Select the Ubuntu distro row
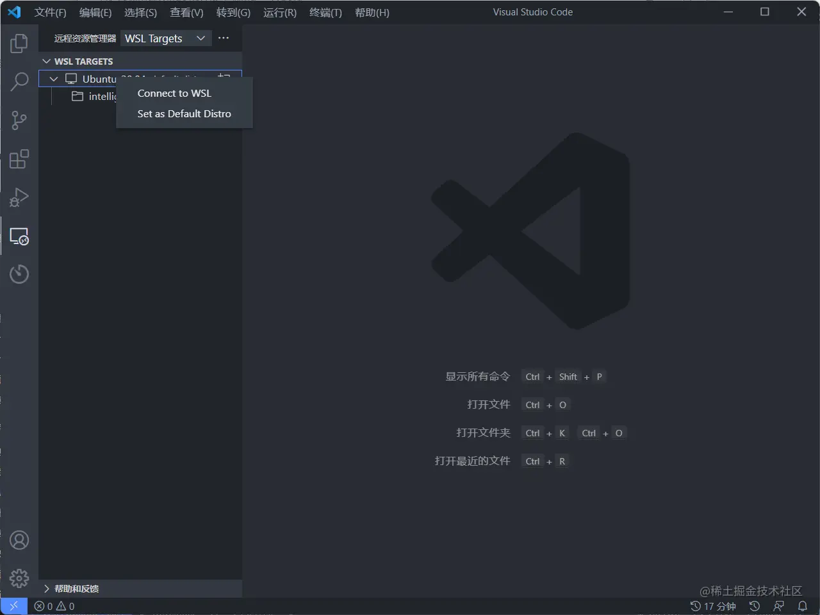Viewport: 820px width, 615px height. pyautogui.click(x=140, y=79)
